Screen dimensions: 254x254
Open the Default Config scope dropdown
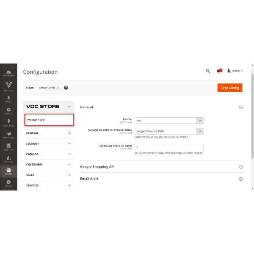pos(49,88)
